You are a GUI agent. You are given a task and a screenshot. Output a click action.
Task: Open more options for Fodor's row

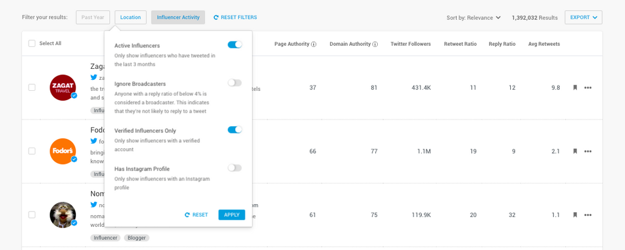tap(588, 151)
